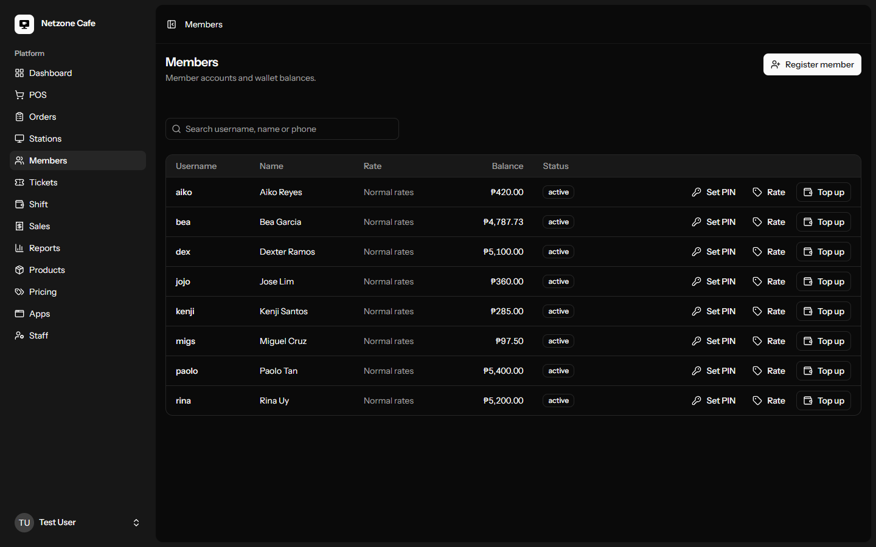The height and width of the screenshot is (547, 876).
Task: Click the Netzone Cafe logo icon
Action: [24, 24]
